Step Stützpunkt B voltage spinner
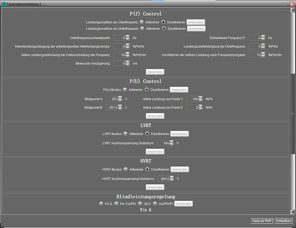This screenshot has height=228, width=296. 120,108
